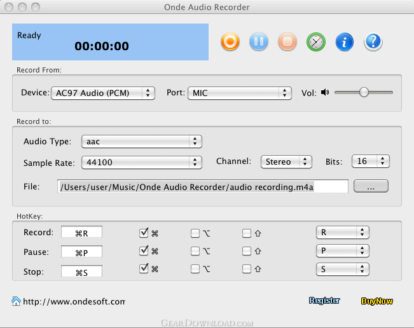Click the Record hotkey field showing ⌘R
This screenshot has height=328, width=414.
click(81, 233)
